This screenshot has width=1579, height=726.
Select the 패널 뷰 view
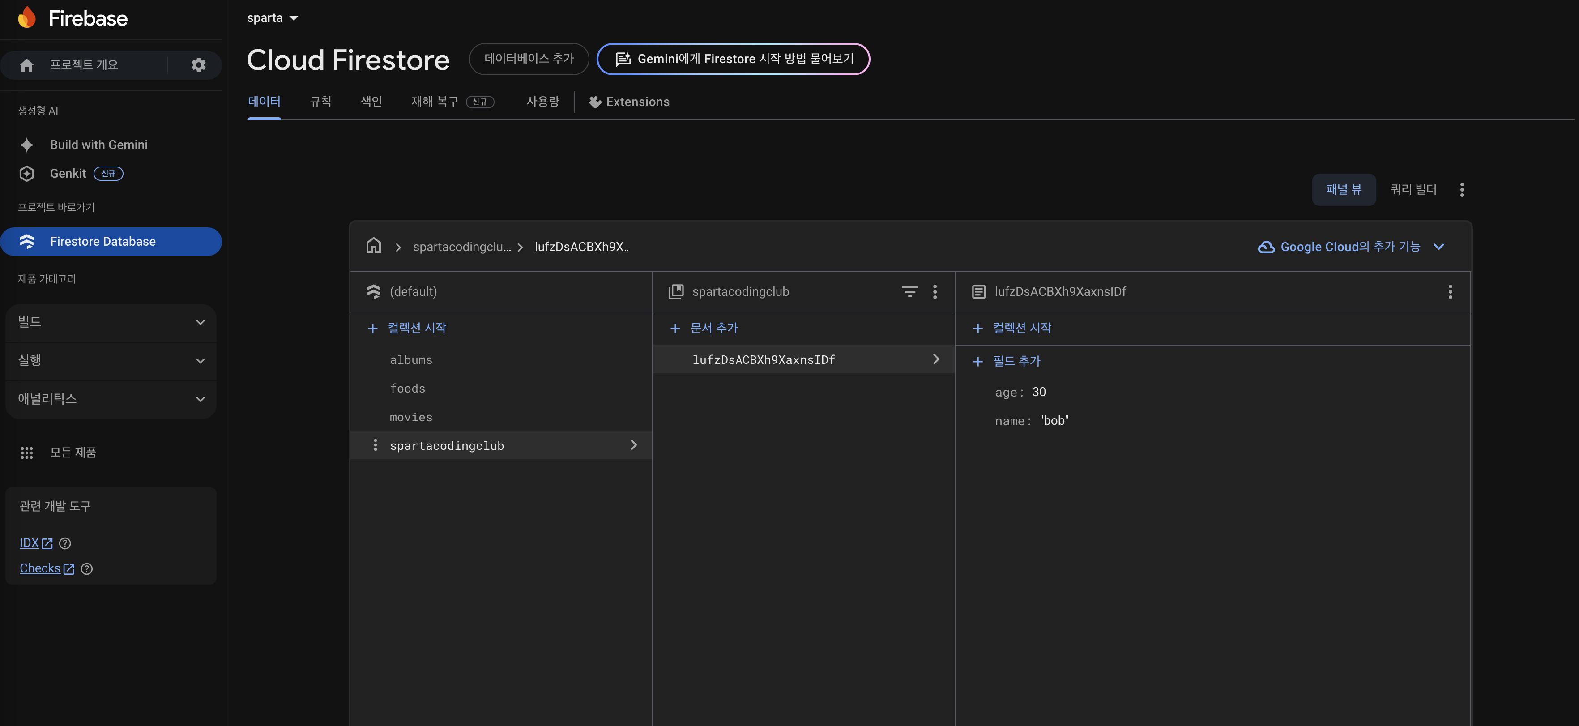(x=1344, y=189)
